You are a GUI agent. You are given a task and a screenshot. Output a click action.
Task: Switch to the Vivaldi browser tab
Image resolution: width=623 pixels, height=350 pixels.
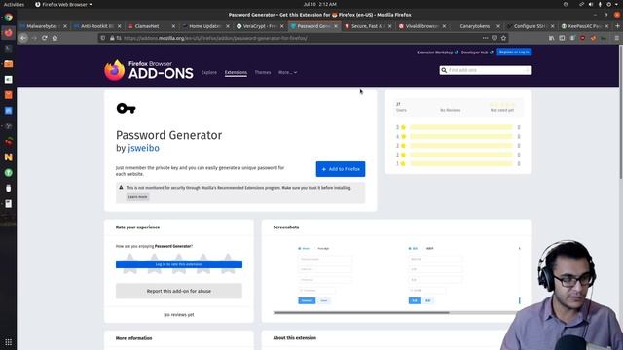421,26
